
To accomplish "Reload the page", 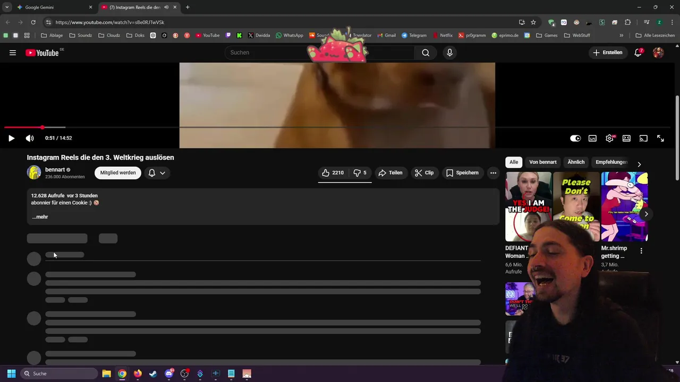I will pos(33,22).
